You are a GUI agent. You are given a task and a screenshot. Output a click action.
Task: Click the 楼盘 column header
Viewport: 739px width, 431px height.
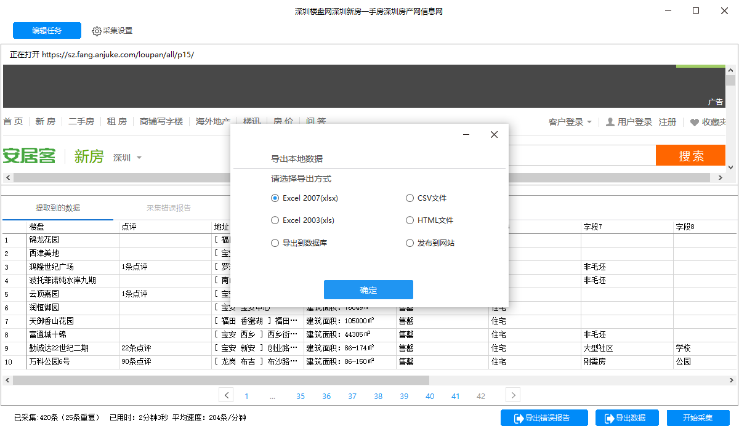pyautogui.click(x=73, y=227)
